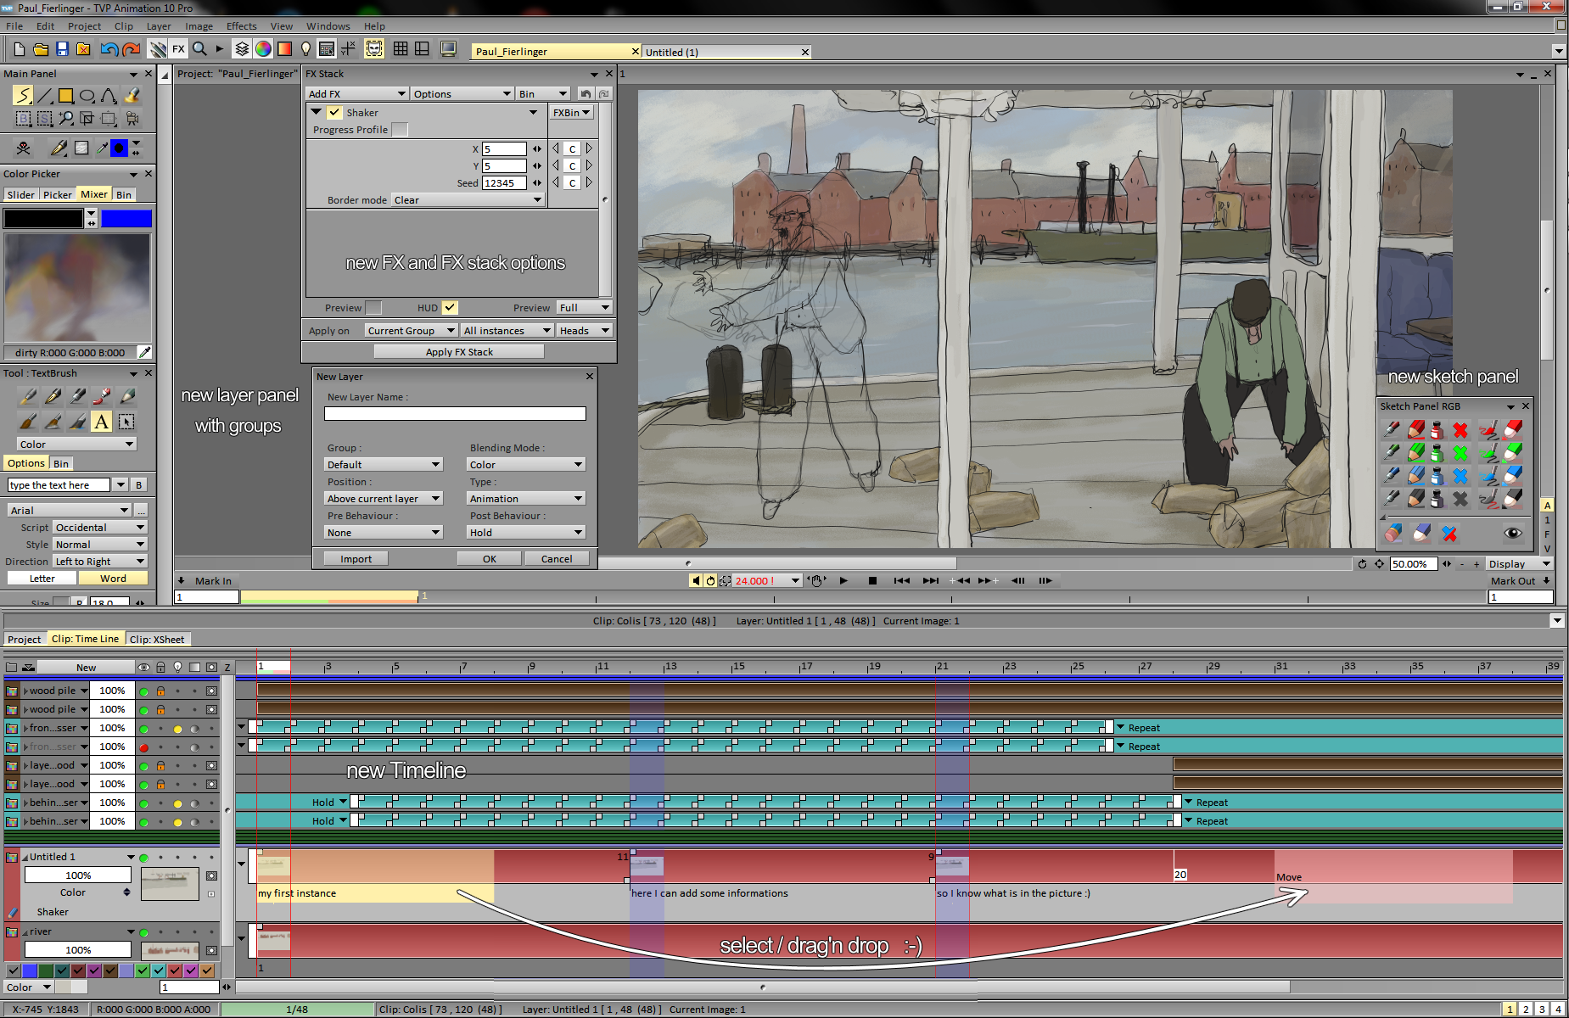Toggle the eye icon in Sketch Panel
Image resolution: width=1569 pixels, height=1018 pixels.
[x=1513, y=534]
